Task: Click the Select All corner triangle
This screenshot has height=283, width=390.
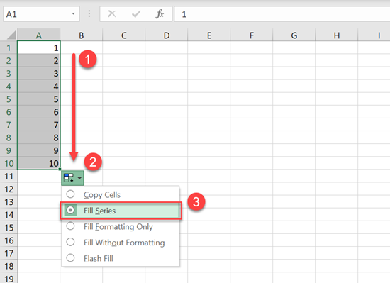Action: click(x=11, y=35)
